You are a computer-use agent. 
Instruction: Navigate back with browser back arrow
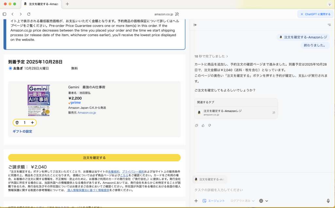coord(12,14)
